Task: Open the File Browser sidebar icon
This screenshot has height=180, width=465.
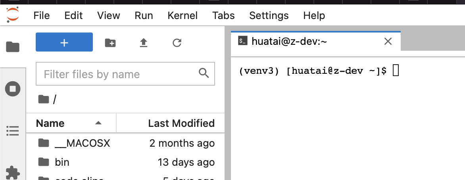Action: coord(13,47)
